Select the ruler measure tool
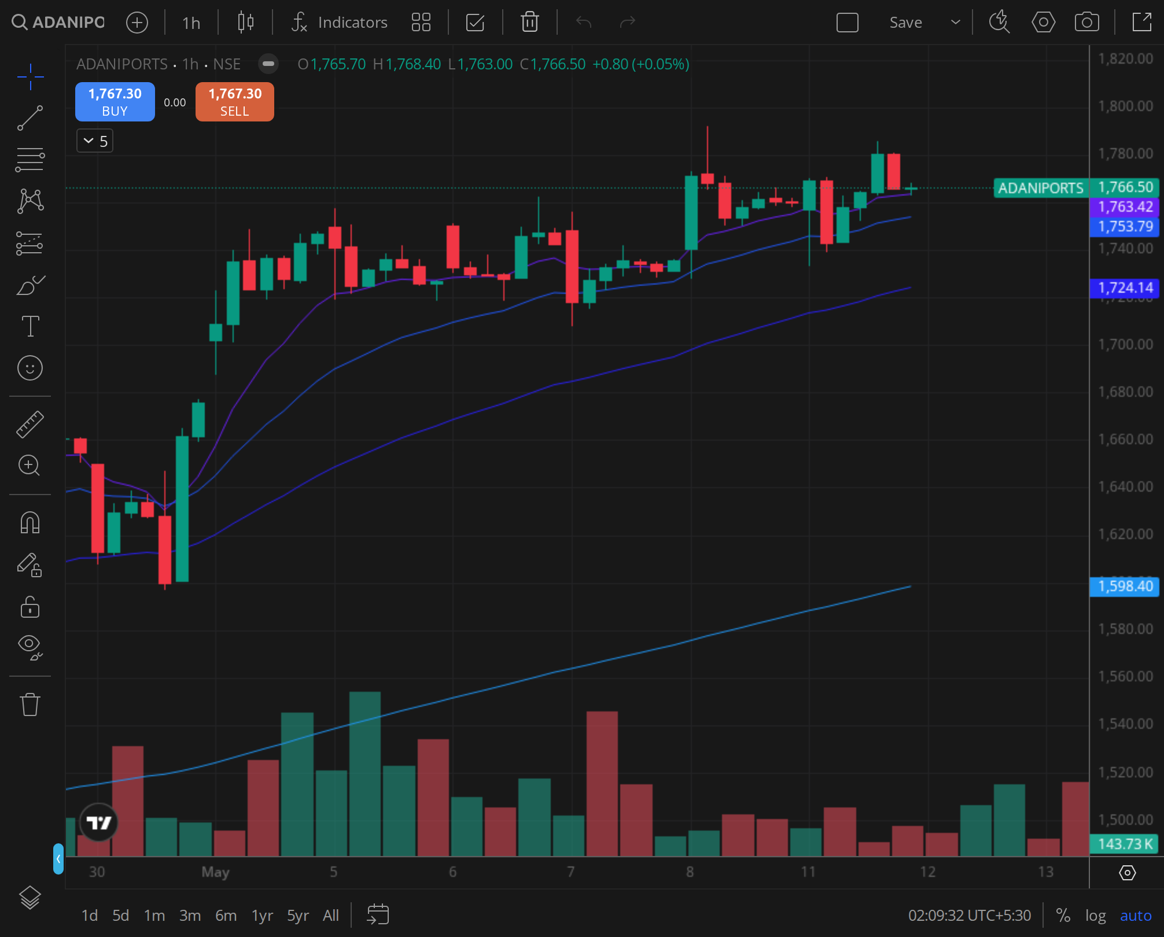1164x937 pixels. coord(30,424)
